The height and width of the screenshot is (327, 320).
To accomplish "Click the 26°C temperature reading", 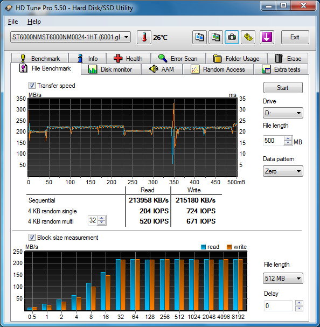I will (161, 38).
